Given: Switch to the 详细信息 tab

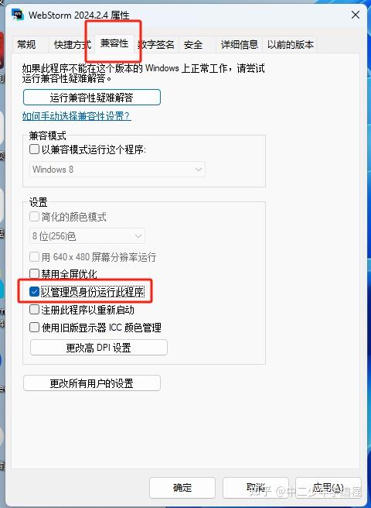Looking at the screenshot, I should [x=240, y=44].
